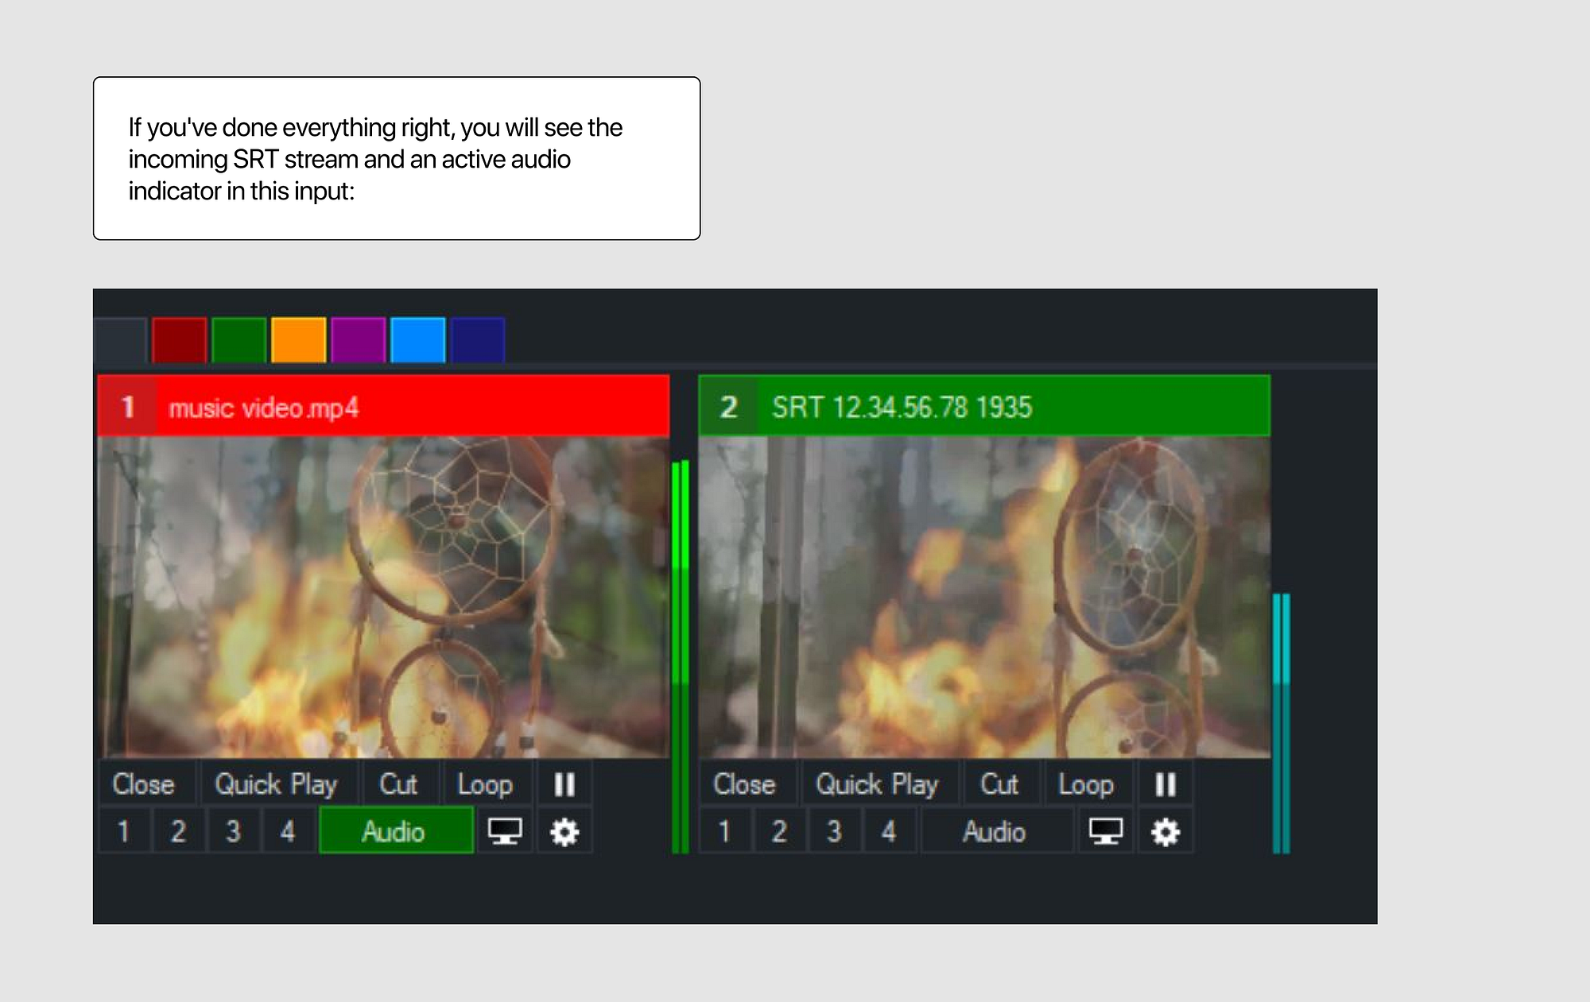The width and height of the screenshot is (1590, 1002).
Task: Select the dark gray color category swatch
Action: (x=121, y=340)
